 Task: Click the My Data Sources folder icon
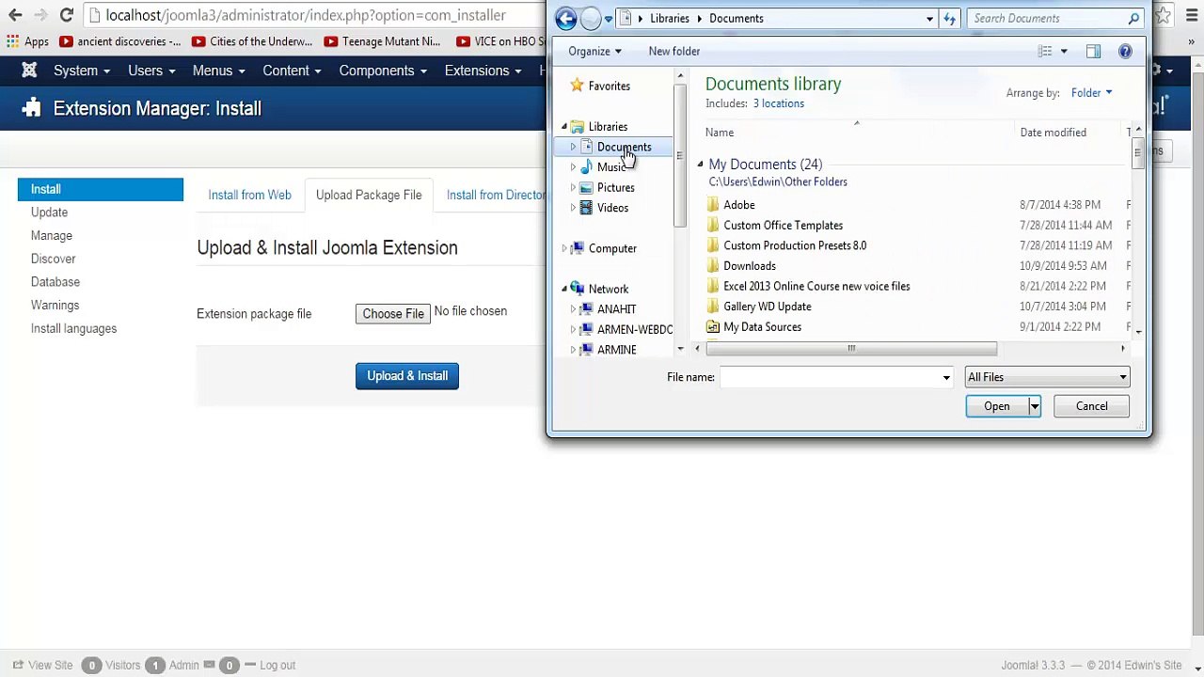pos(713,327)
